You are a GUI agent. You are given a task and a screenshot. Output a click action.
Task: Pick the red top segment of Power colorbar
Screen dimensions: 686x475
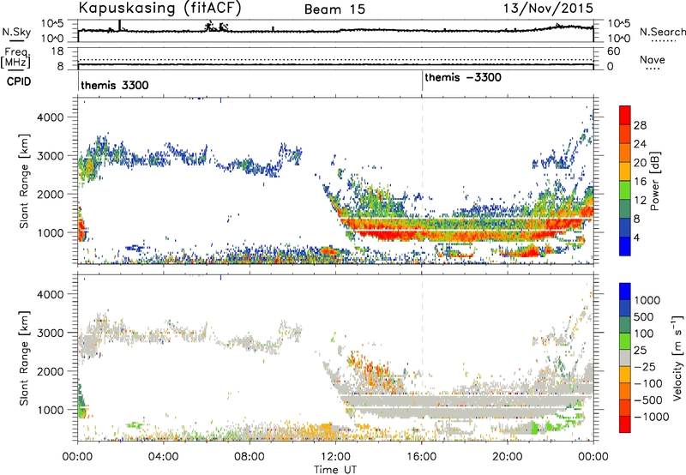(x=625, y=115)
